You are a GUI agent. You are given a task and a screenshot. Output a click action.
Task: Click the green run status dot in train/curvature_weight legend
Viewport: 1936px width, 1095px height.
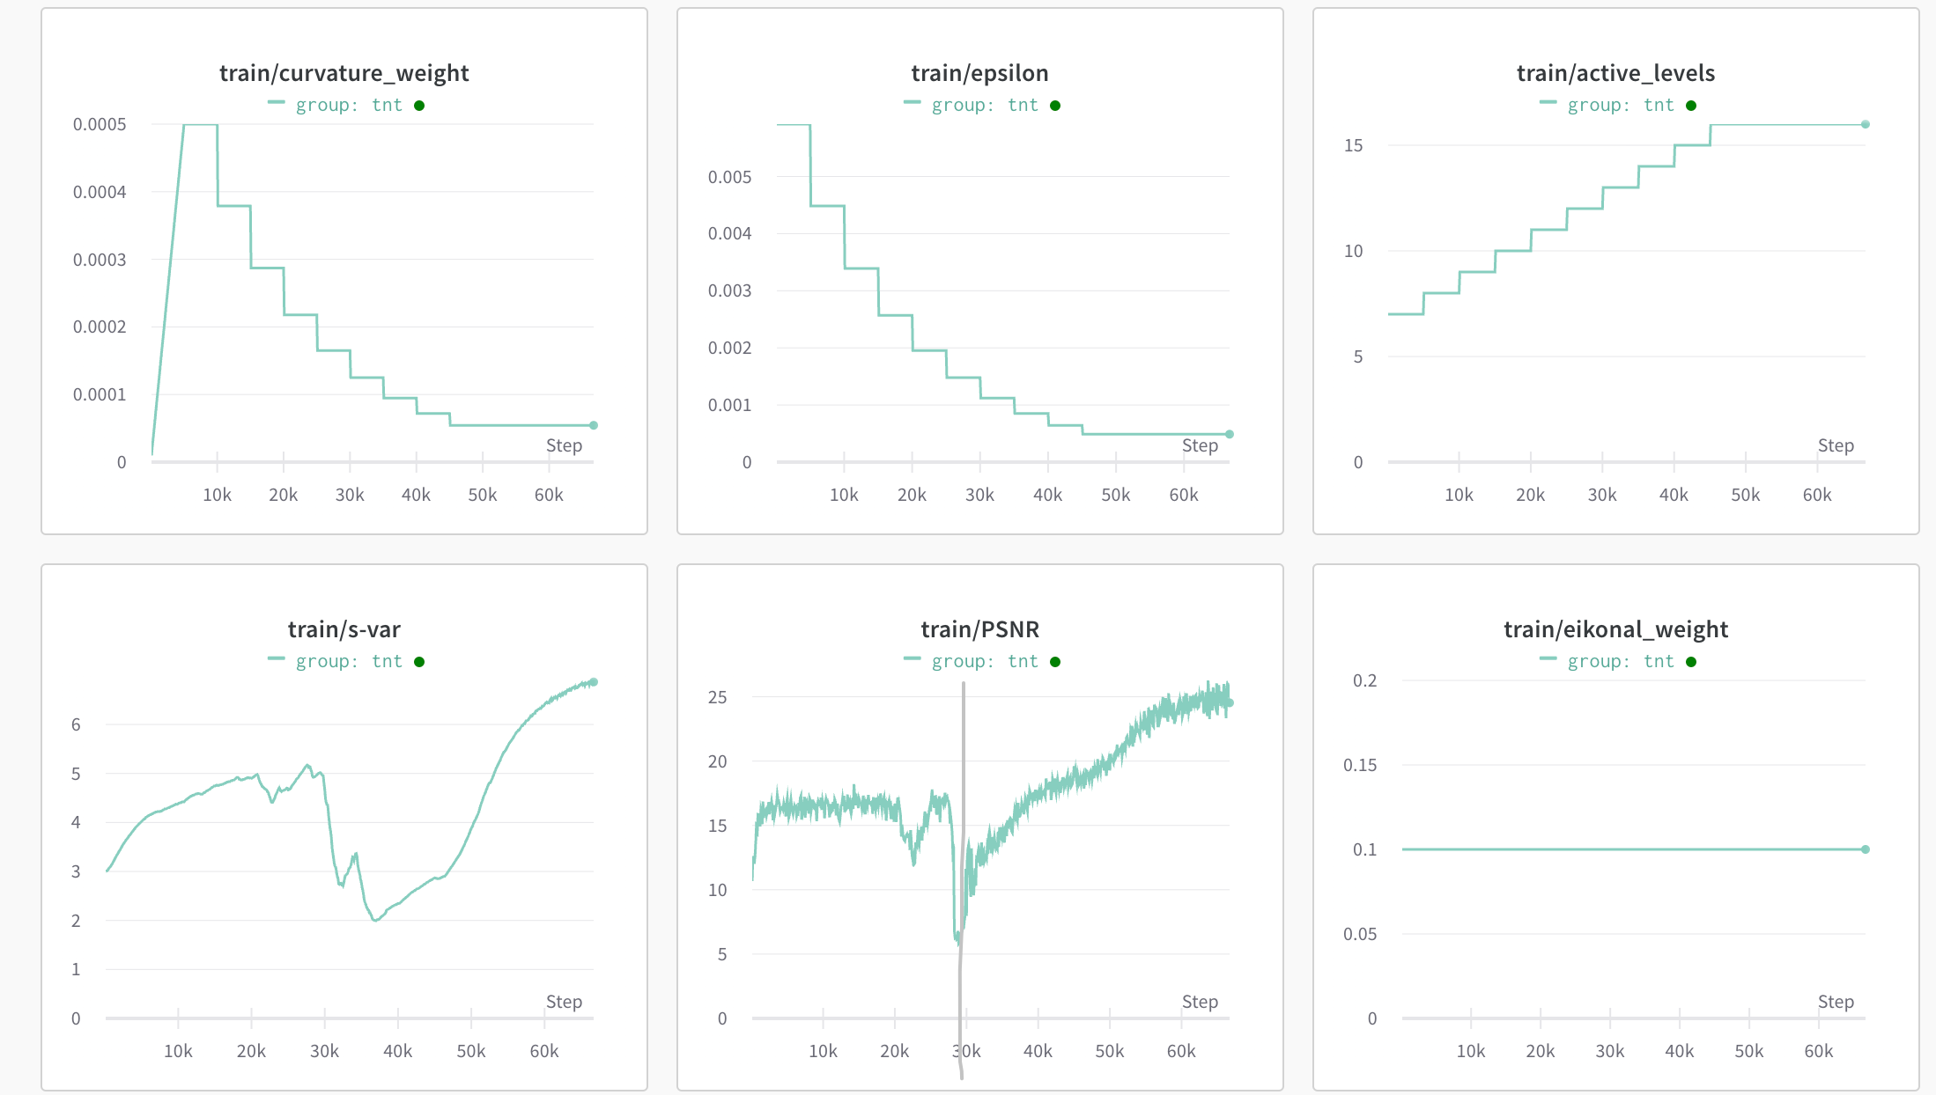coord(420,105)
